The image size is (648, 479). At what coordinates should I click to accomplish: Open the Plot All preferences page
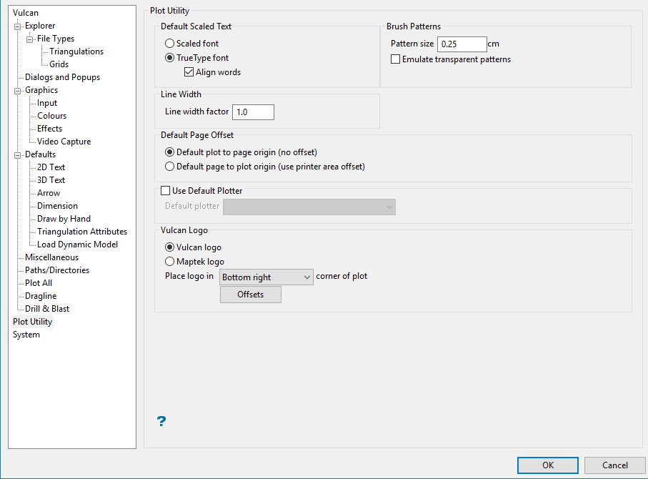pyautogui.click(x=39, y=282)
